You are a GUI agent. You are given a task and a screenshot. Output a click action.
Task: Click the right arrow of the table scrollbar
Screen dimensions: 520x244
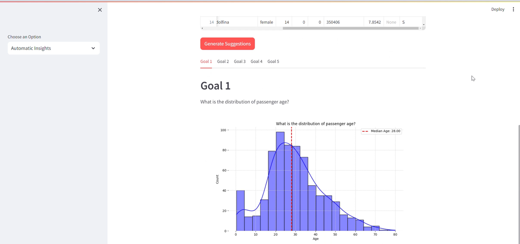421,28
